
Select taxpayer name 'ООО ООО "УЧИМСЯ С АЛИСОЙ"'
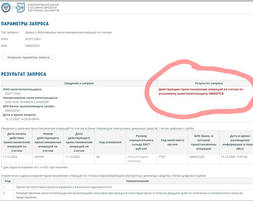click(x=27, y=102)
